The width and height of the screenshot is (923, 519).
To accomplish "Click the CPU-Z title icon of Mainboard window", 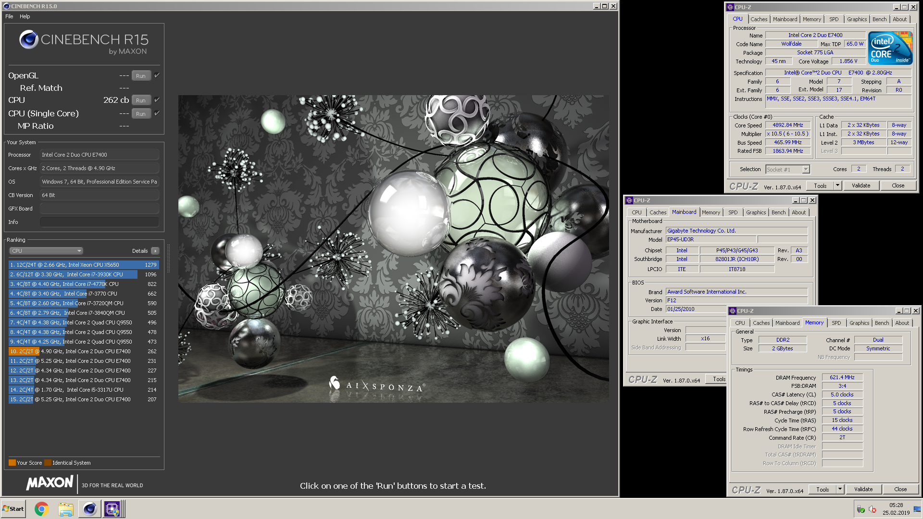I will point(629,200).
